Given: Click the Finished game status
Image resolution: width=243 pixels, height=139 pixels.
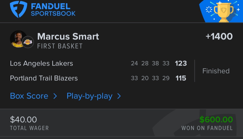Looking at the screenshot, I should pyautogui.click(x=216, y=71).
